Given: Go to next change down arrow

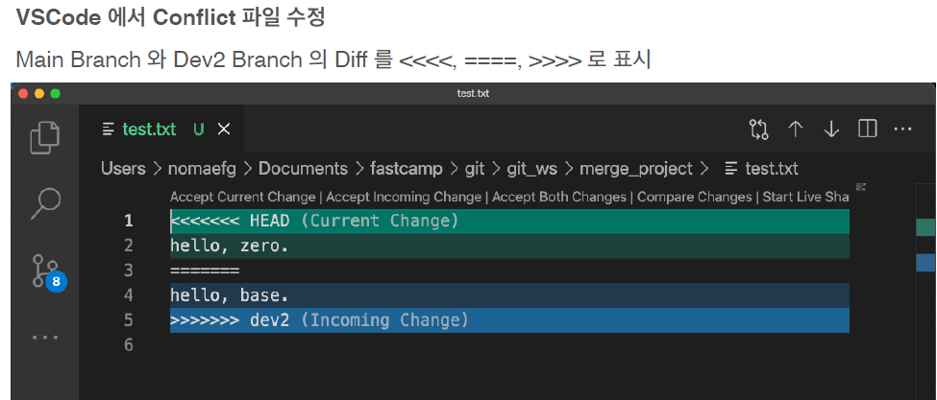Looking at the screenshot, I should click(x=831, y=129).
